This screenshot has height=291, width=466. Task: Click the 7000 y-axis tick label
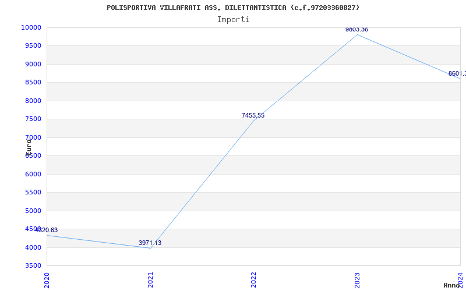(33, 137)
